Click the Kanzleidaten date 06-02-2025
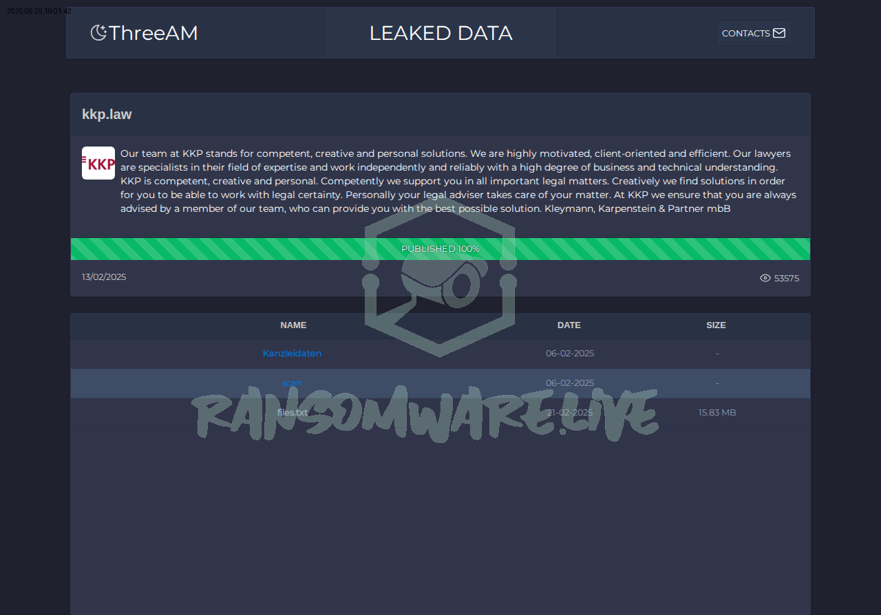This screenshot has width=881, height=615. click(x=570, y=353)
